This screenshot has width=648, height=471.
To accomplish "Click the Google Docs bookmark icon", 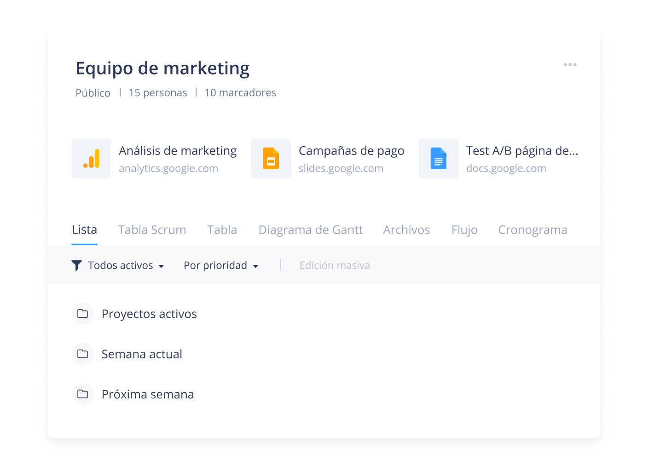I will (x=438, y=159).
